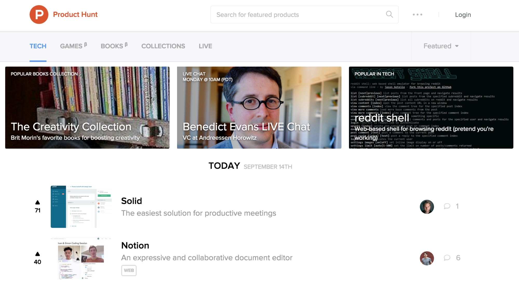Expand the Featured sort dropdown

tap(441, 46)
